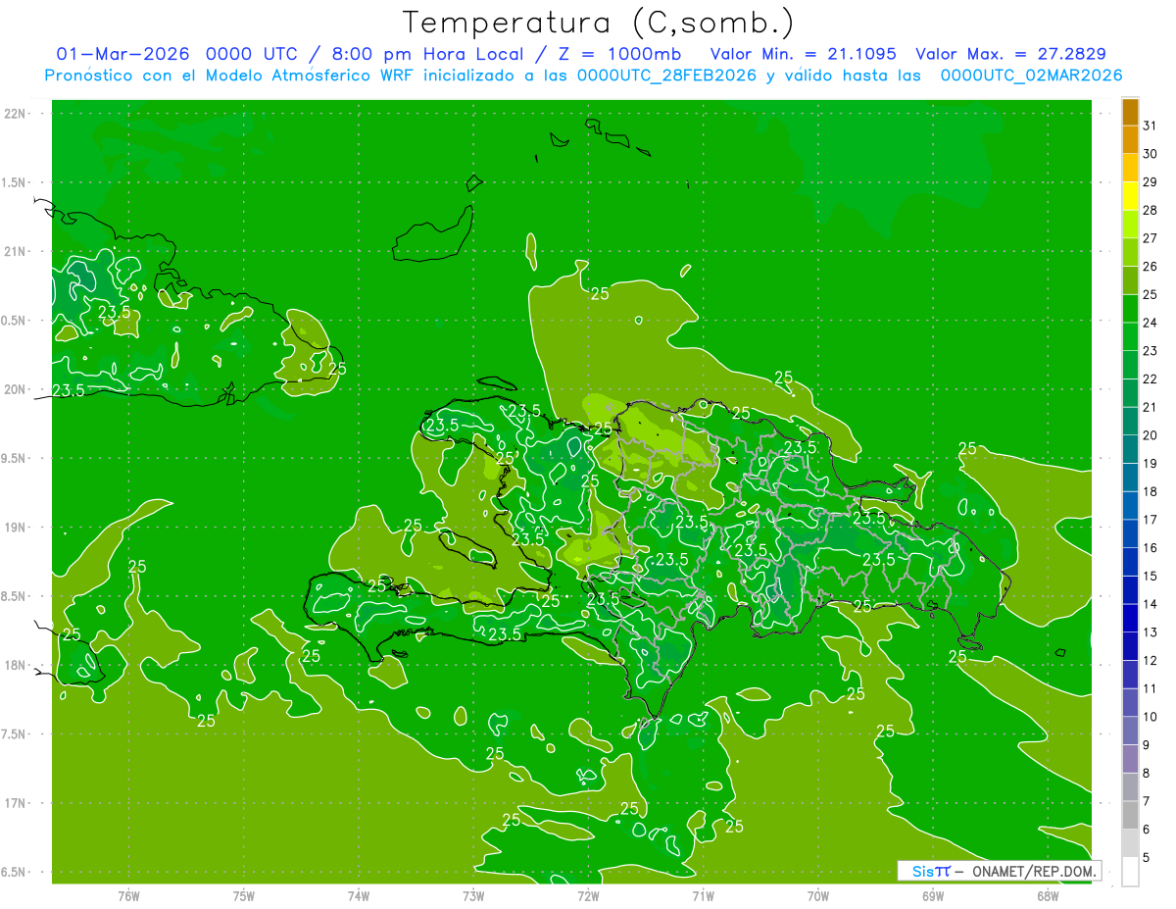The width and height of the screenshot is (1176, 909).
Task: Click the green legend swatch between 23 and 24
Action: (1130, 336)
